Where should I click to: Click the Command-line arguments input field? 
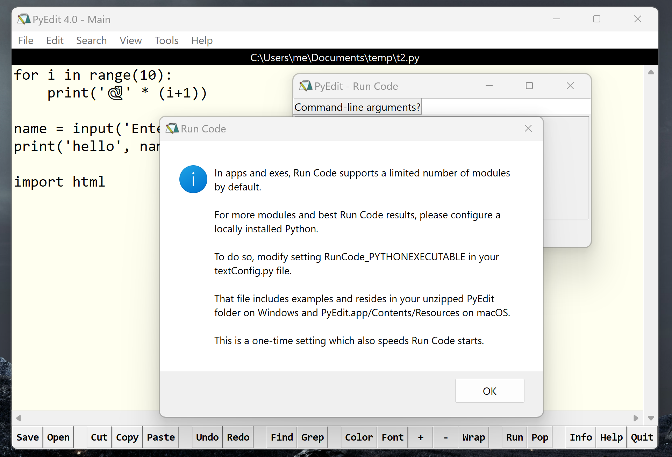coord(506,107)
